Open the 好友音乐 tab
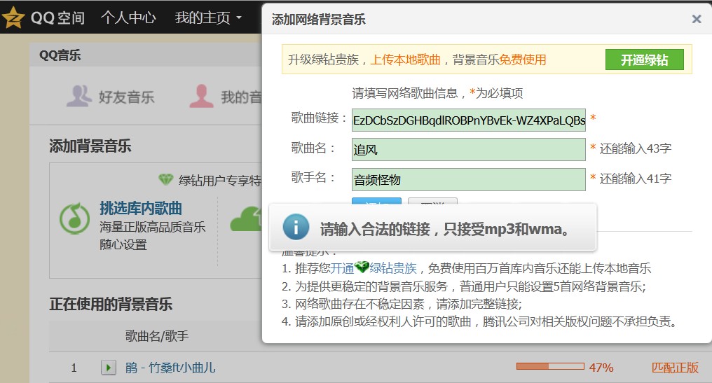This screenshot has height=383, width=712. [x=111, y=97]
